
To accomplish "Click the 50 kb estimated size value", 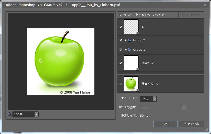I will pyautogui.click(x=144, y=116).
